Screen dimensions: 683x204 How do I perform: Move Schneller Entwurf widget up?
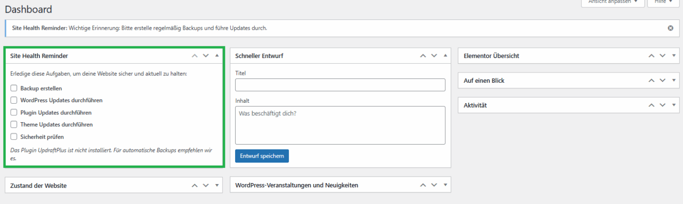[x=423, y=56]
